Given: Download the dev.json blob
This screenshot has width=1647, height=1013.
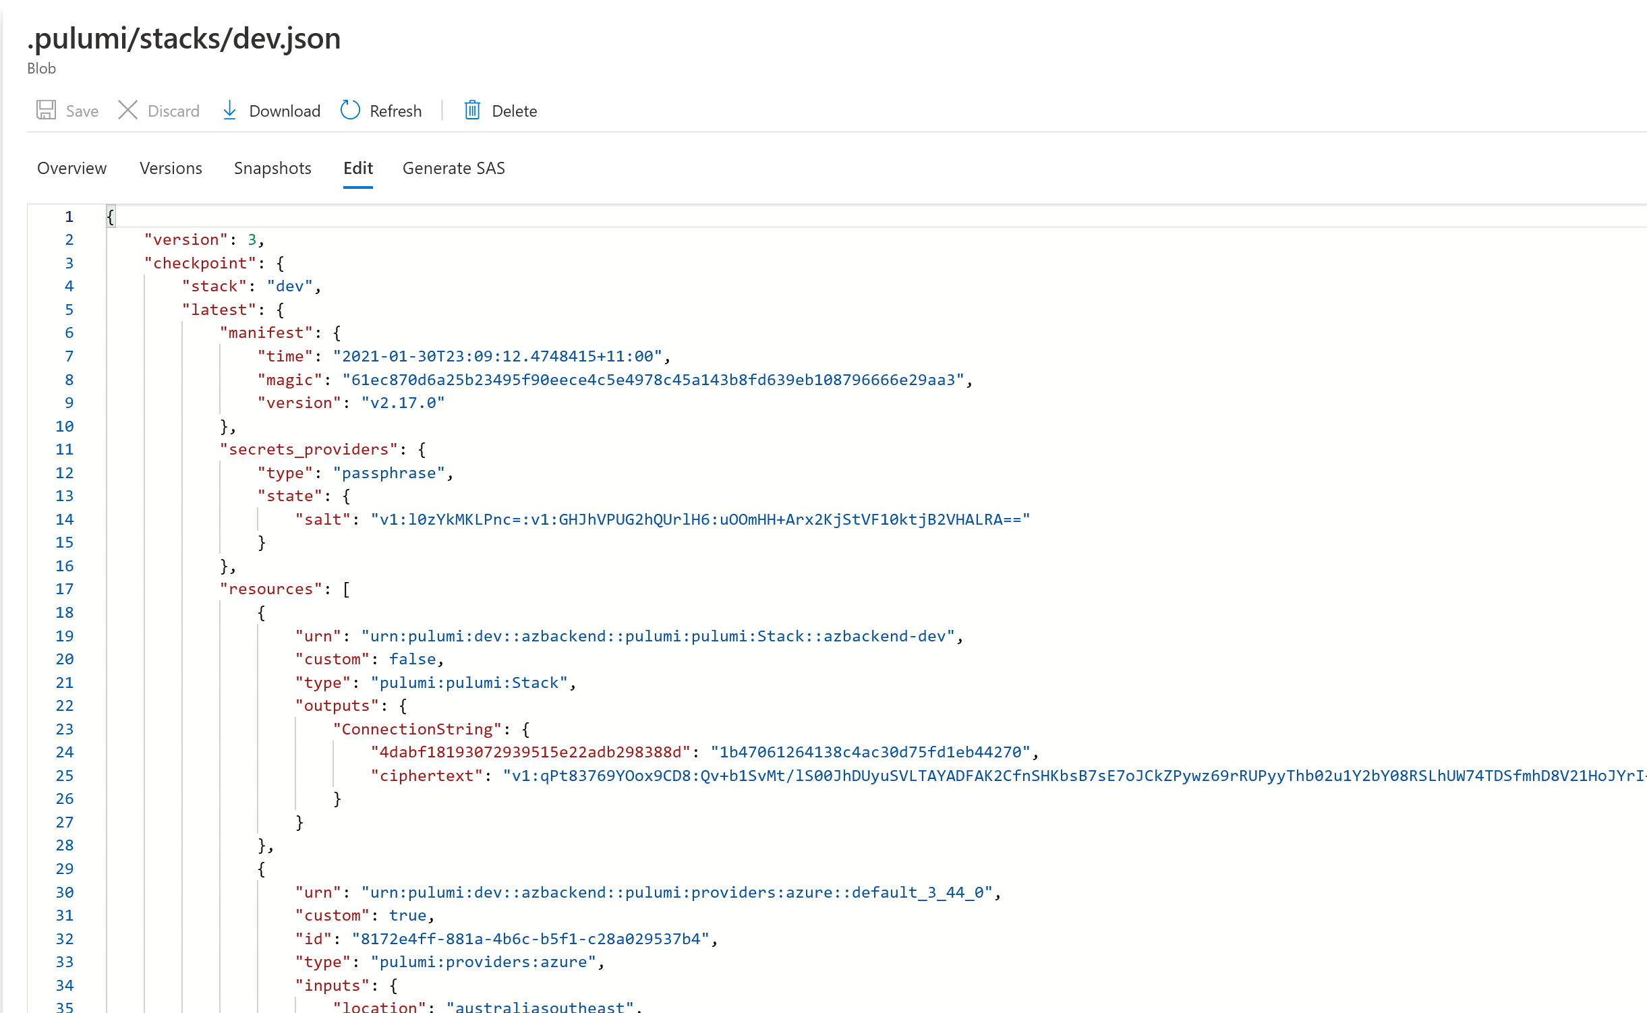Looking at the screenshot, I should point(285,111).
